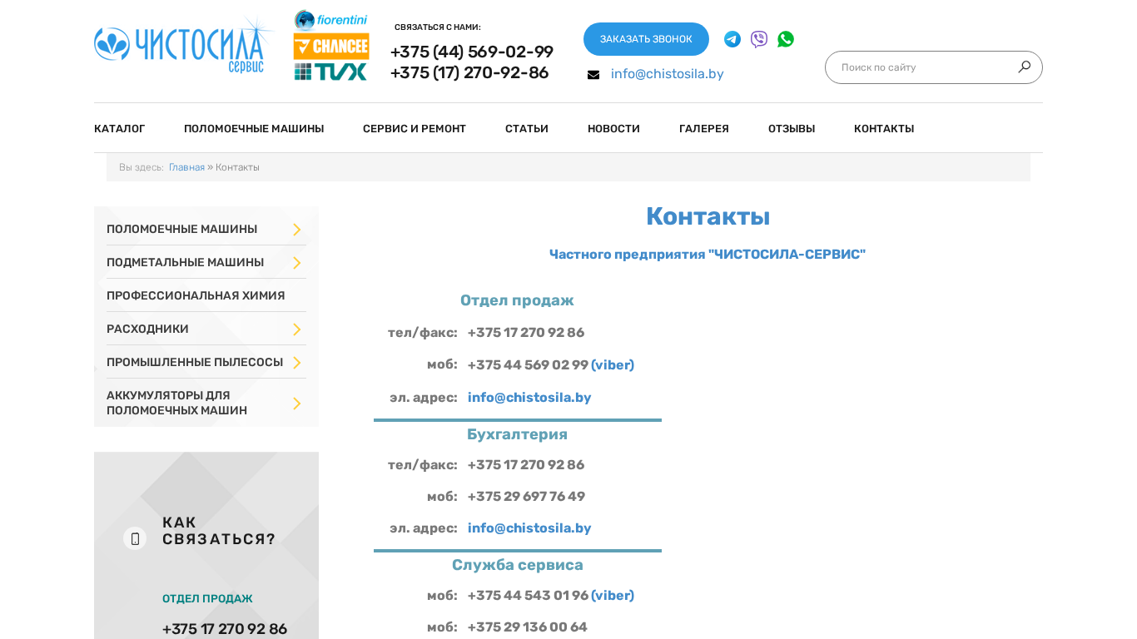Click the search magnifier icon
This screenshot has width=1137, height=639.
1025,67
